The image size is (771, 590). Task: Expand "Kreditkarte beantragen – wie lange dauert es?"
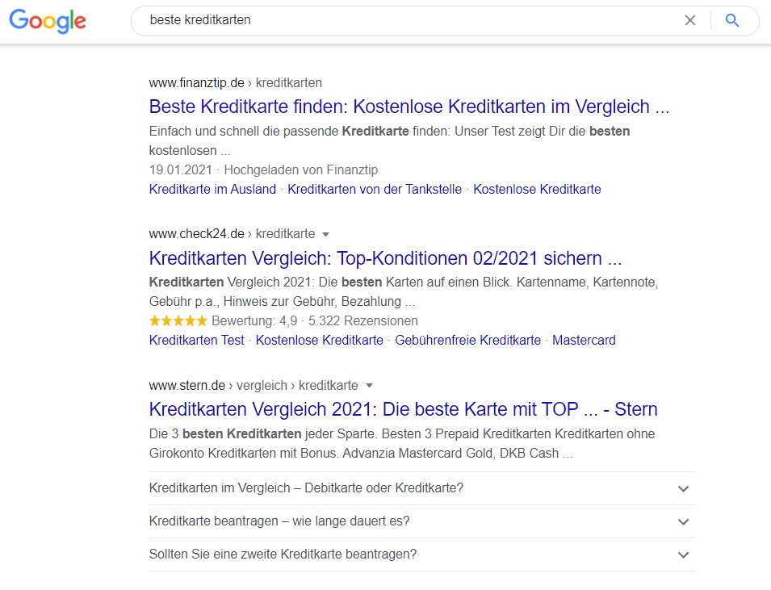tap(683, 522)
